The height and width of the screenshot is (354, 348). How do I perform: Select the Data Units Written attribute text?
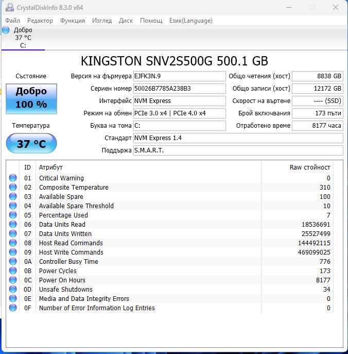point(65,233)
